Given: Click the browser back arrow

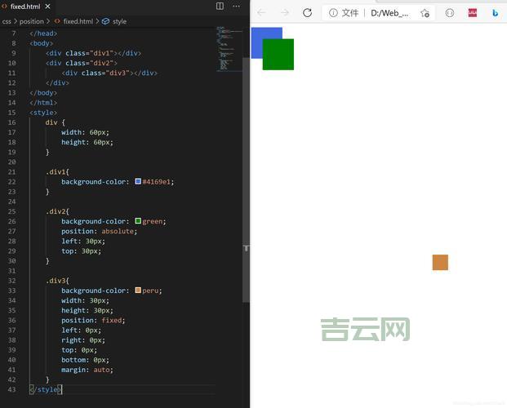Looking at the screenshot, I should pyautogui.click(x=261, y=12).
